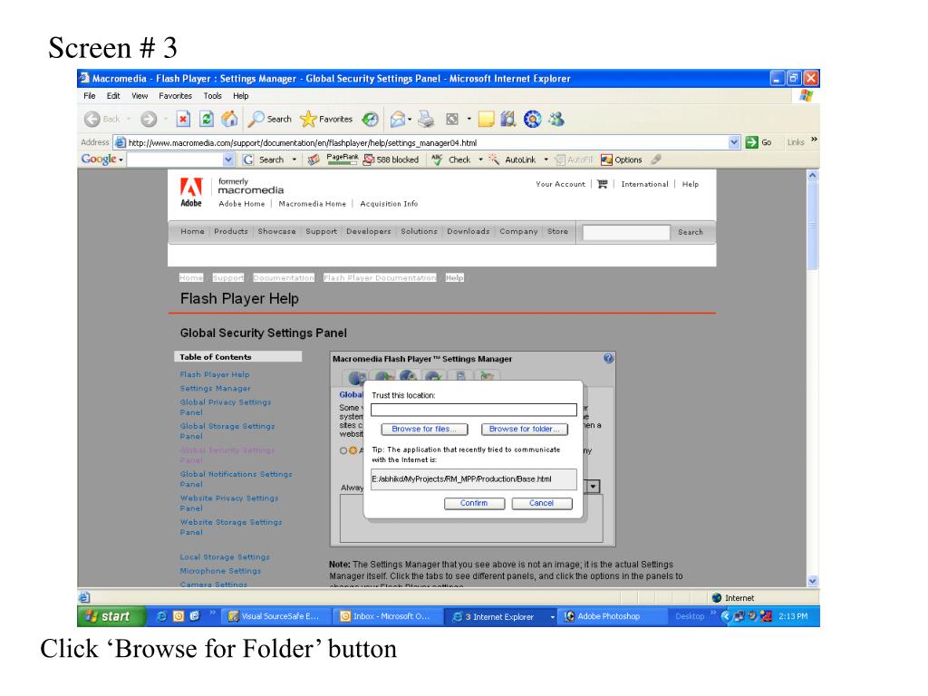Open Google toolbar Options
The height and width of the screenshot is (696, 928).
coord(621,159)
